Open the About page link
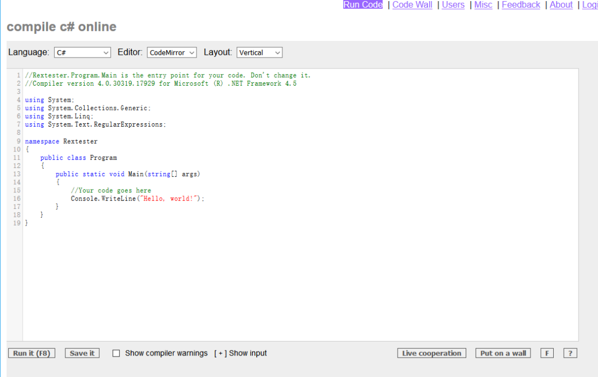 click(561, 5)
